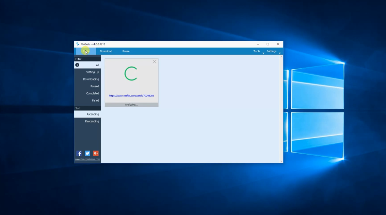
Task: Click the scrollbar up arrow
Action: [281, 57]
